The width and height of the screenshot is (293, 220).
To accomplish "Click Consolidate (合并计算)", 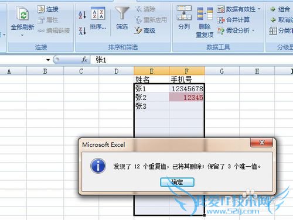I will (x=233, y=20).
